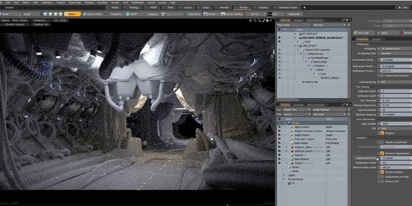Switch to the Channels tab
The height and width of the screenshot is (206, 412).
click(298, 105)
